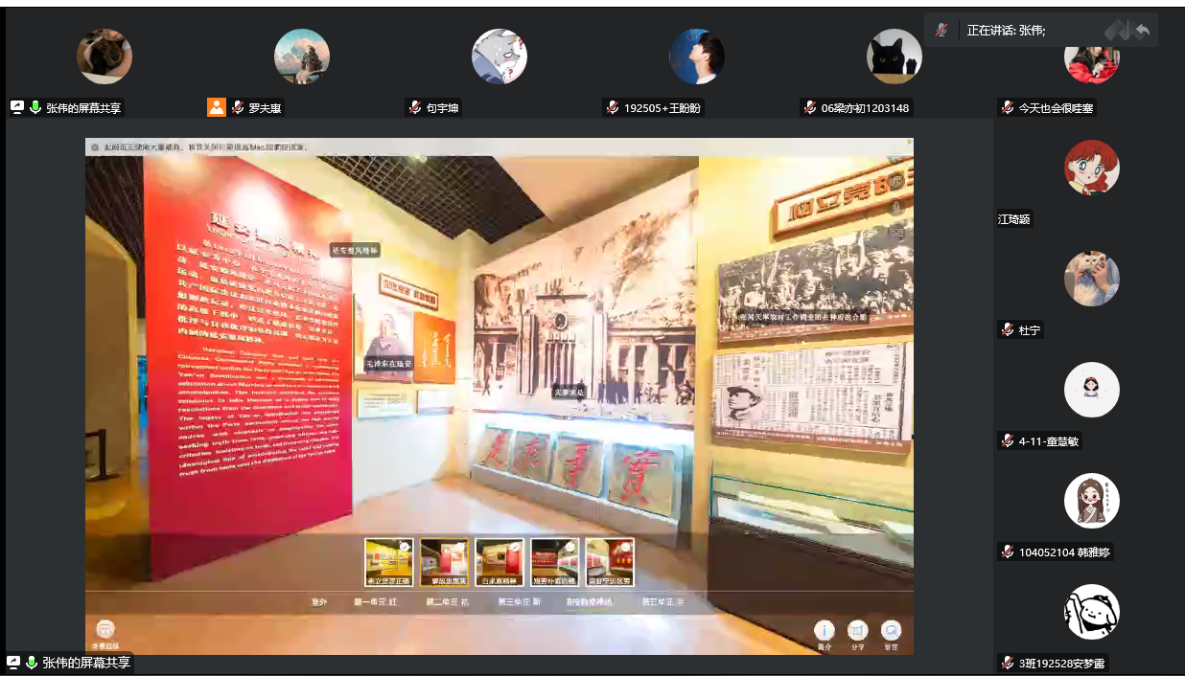Switch to the 第一单元 tab
The height and width of the screenshot is (676, 1185).
coord(375,602)
